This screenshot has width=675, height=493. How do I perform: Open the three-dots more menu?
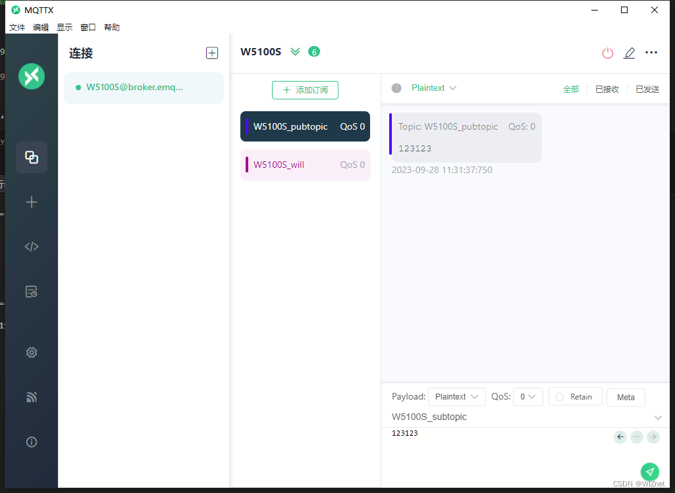click(651, 53)
